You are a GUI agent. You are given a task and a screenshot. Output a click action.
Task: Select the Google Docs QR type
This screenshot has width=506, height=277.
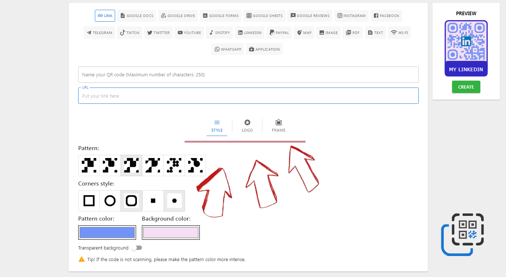tap(136, 16)
